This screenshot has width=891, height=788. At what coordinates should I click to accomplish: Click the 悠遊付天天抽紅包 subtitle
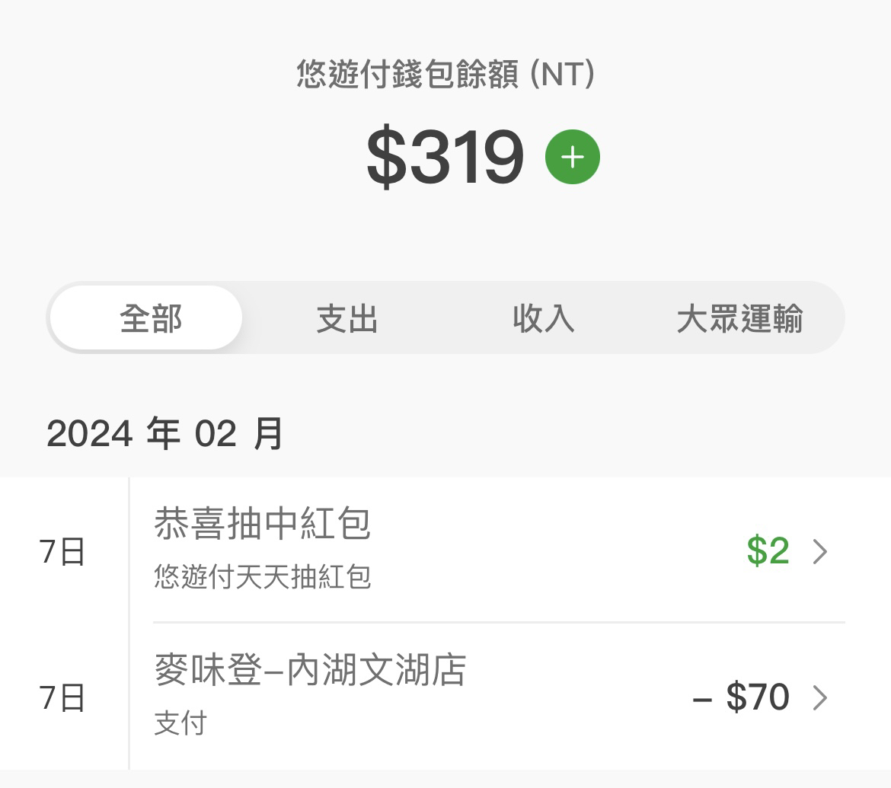click(x=262, y=576)
